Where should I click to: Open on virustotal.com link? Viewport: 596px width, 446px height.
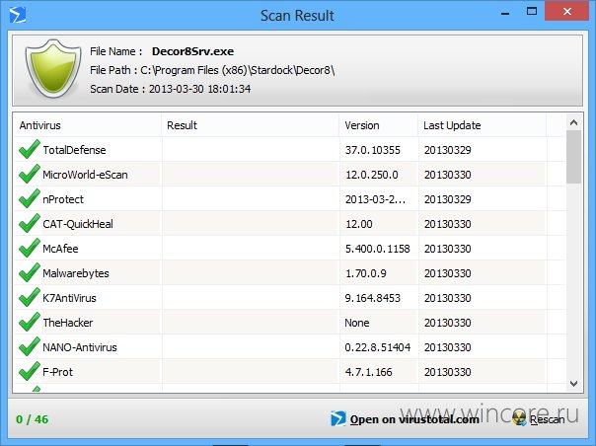click(x=414, y=419)
